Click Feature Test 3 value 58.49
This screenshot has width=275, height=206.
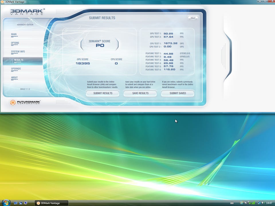(168, 60)
